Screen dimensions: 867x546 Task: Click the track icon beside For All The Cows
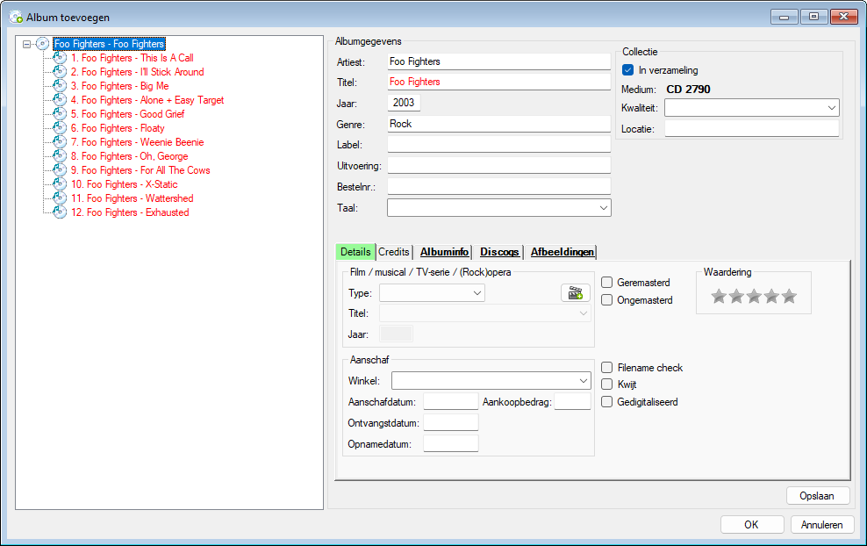tap(60, 169)
